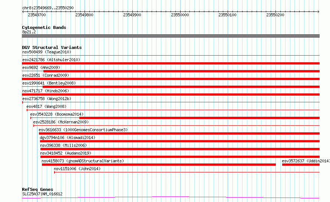The image size is (330, 202).
Task: Click variant label esv4817 (Wang2008)
Action: (46, 106)
